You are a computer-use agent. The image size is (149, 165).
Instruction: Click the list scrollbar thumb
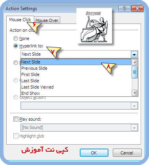(x=135, y=72)
